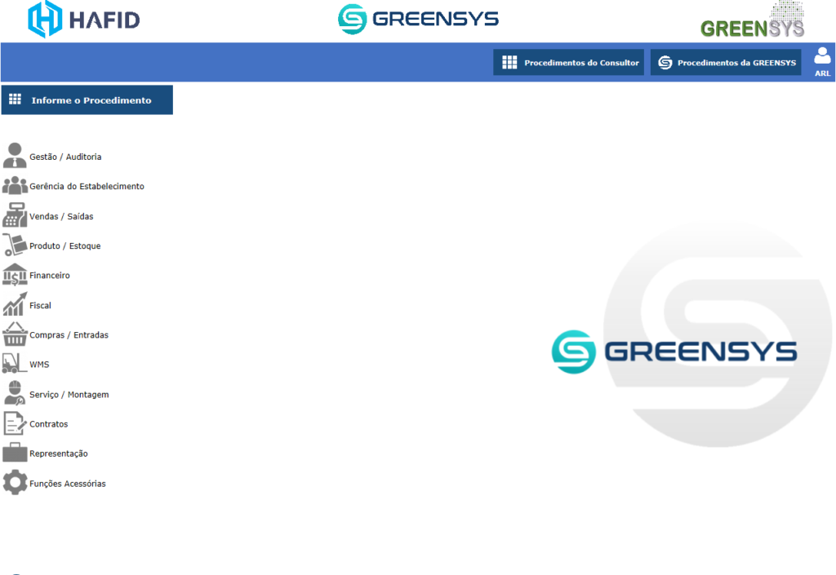Click the center GREENSYS logo in header
The image size is (836, 575).
pyautogui.click(x=418, y=19)
